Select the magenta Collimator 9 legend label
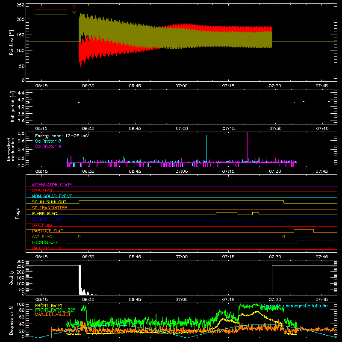The width and height of the screenshot is (342, 342). point(48,146)
